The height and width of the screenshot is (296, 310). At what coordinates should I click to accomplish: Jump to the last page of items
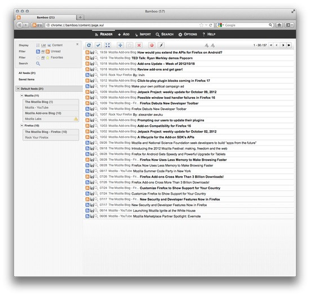(289, 45)
